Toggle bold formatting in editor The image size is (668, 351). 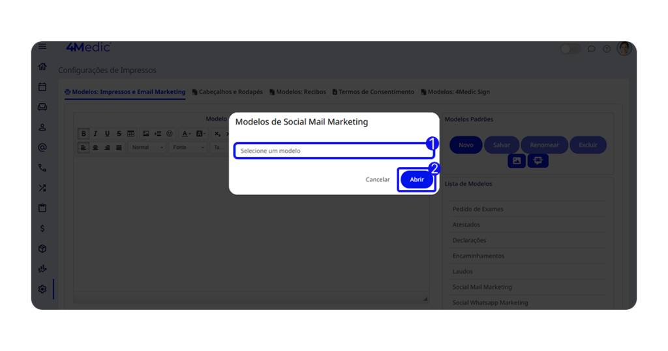click(x=83, y=134)
